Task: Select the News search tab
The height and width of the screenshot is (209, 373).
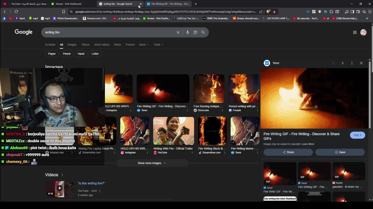Action: 117,45
